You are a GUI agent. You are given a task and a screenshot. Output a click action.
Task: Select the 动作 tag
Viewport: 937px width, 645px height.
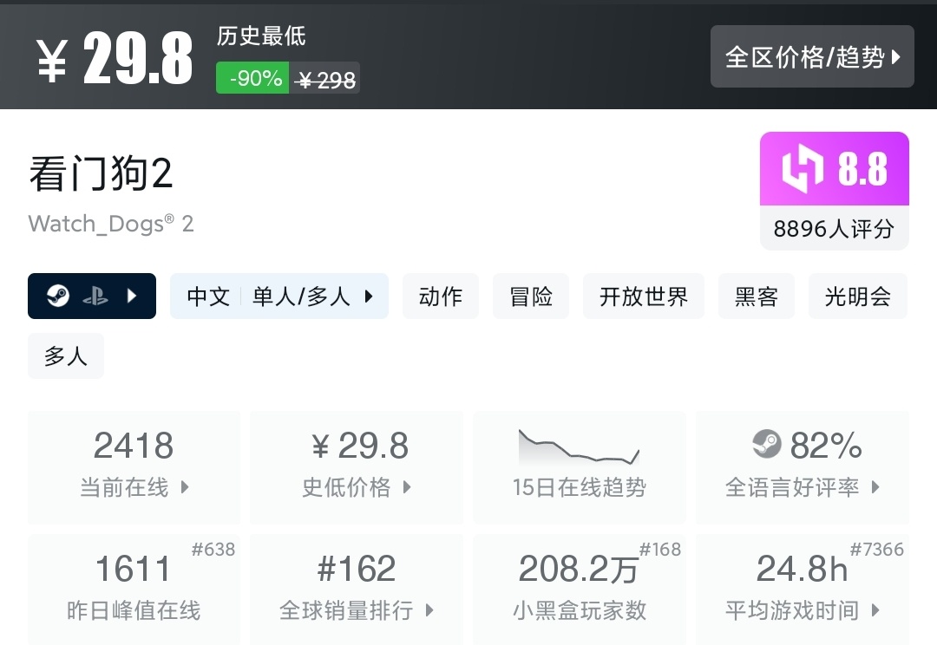(x=441, y=296)
